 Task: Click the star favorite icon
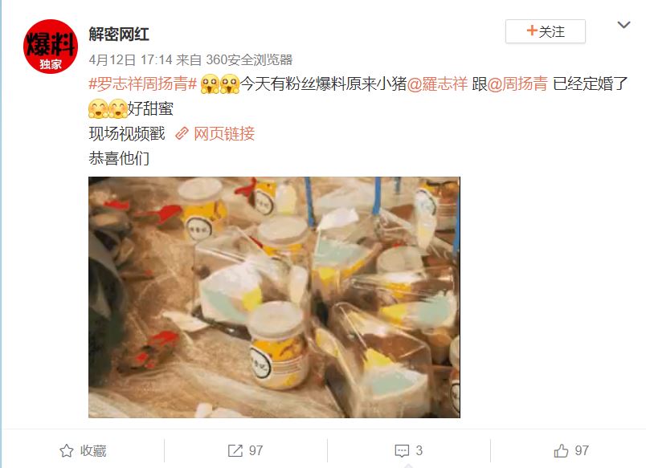67,450
